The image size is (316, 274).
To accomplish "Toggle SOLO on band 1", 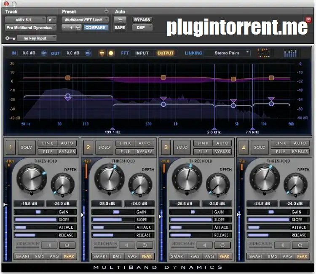I will pyautogui.click(x=27, y=148).
